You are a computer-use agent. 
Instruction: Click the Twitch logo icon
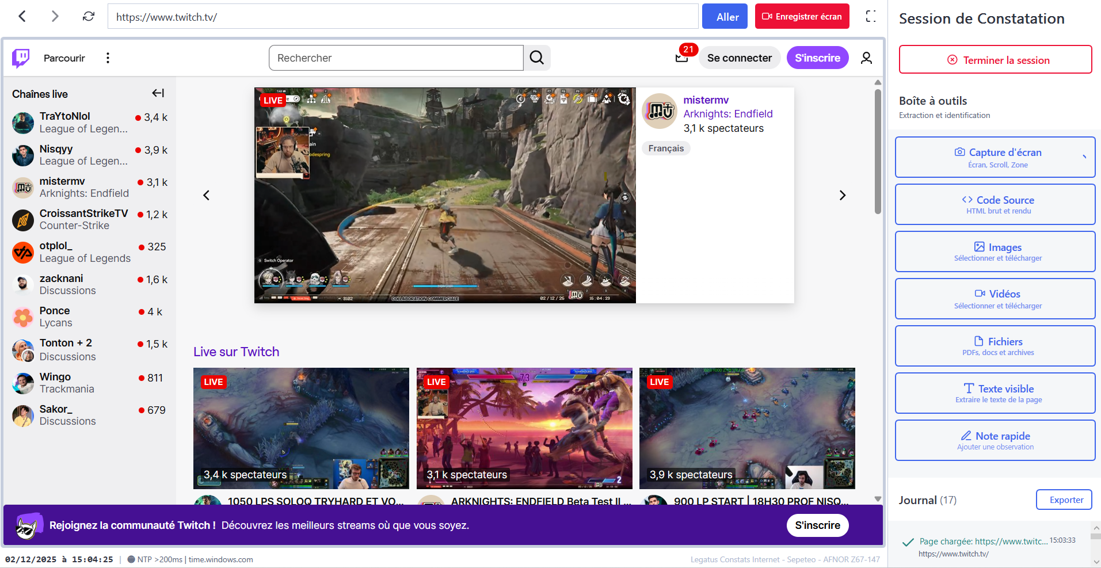21,58
